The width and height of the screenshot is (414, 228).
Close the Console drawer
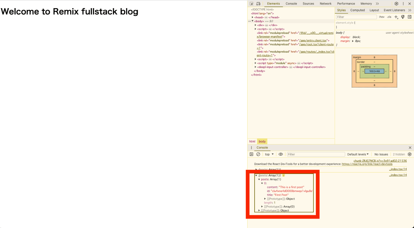coord(410,148)
